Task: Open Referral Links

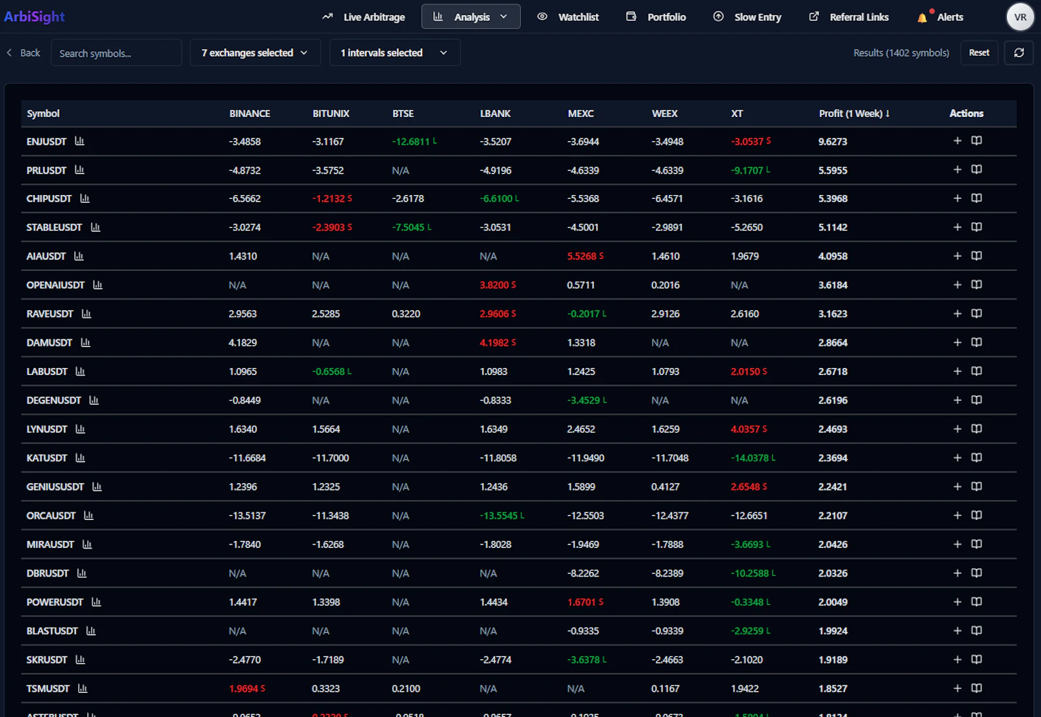Action: [848, 17]
